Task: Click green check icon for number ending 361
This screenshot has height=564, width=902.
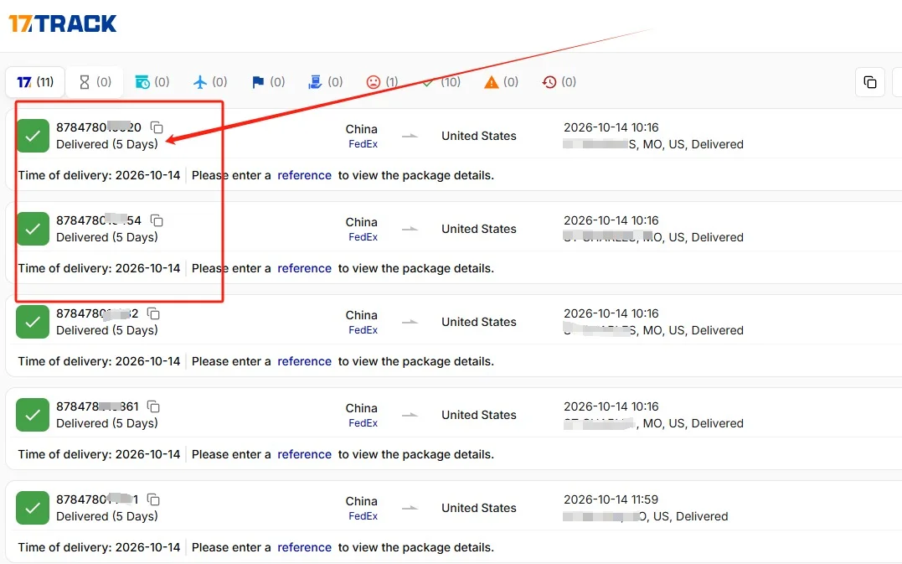Action: 33,415
